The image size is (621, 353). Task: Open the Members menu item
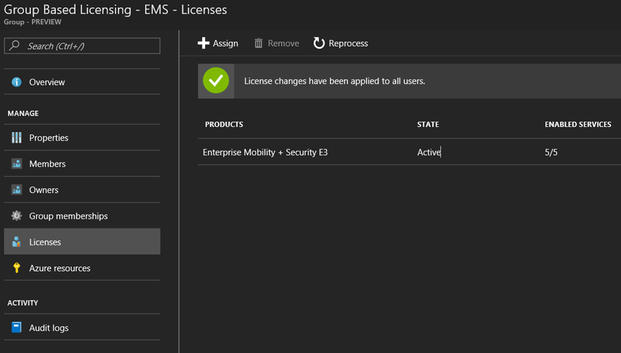47,164
